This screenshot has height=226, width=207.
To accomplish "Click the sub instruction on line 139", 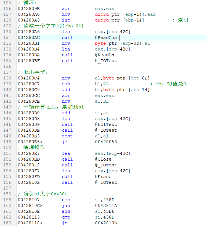I will coord(66,84).
